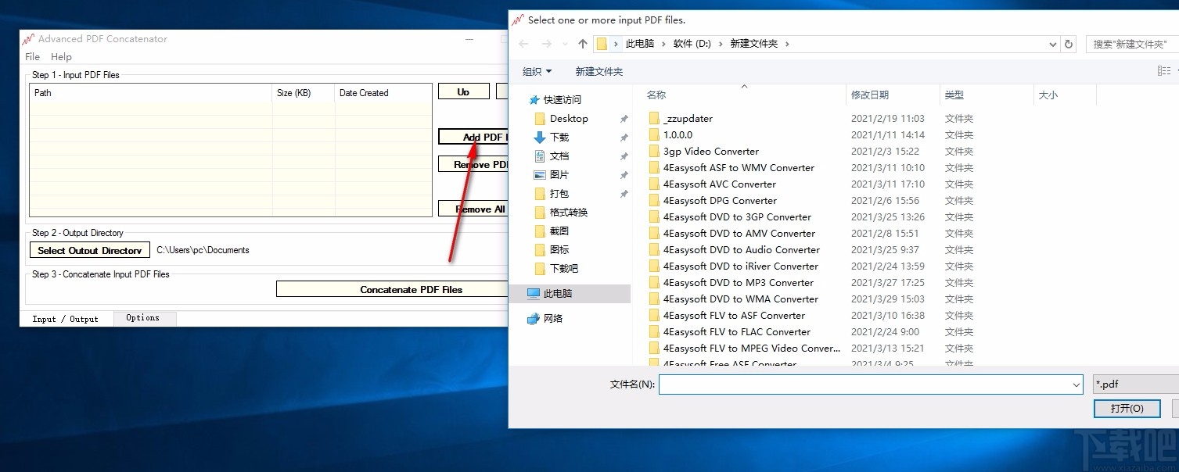Open the Downloads (下载) shortcut in sidebar
Image resolution: width=1179 pixels, height=472 pixels.
(562, 137)
